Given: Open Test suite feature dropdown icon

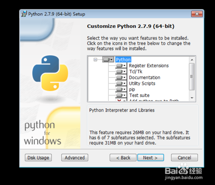Looking at the screenshot, I should click(x=121, y=95).
